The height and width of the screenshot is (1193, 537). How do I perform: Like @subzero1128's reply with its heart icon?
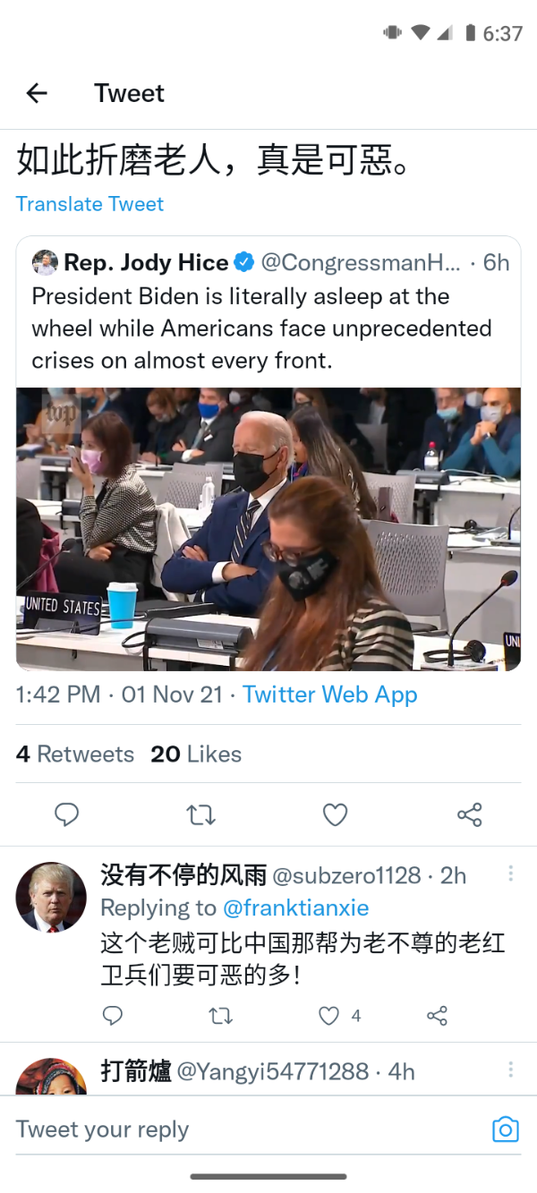326,1016
